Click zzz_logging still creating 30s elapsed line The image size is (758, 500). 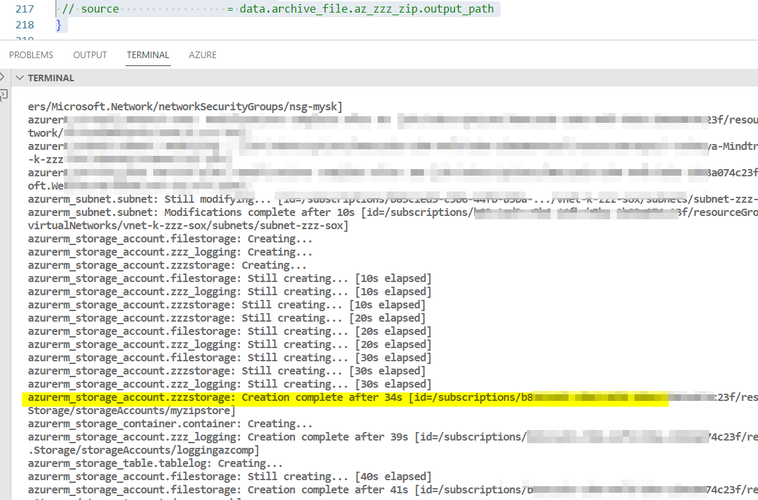pos(230,384)
